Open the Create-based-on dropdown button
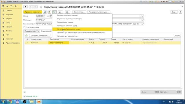The width and height of the screenshot is (185, 104). (55, 12)
